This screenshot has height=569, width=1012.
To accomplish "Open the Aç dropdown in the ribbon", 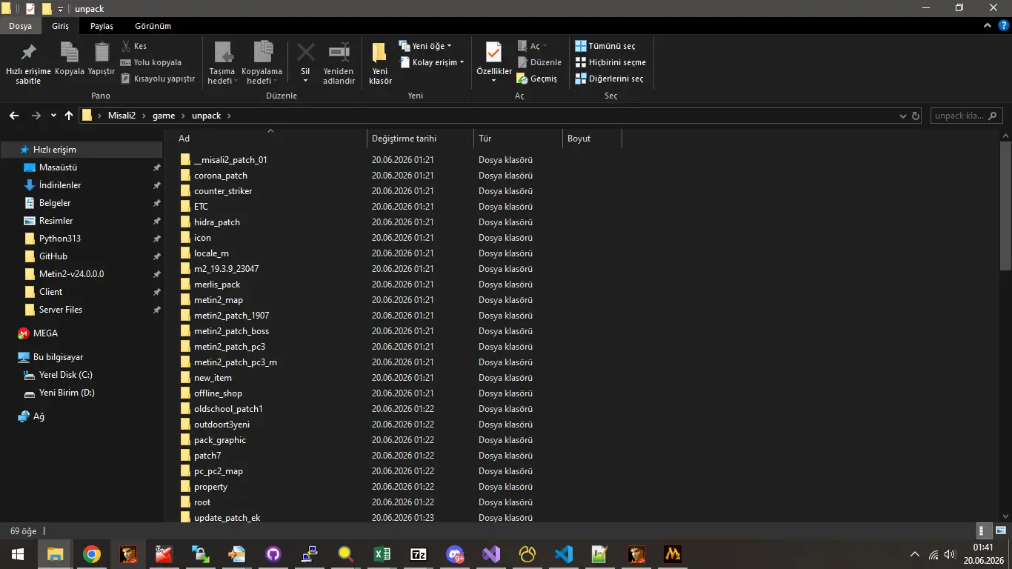I will pos(533,46).
